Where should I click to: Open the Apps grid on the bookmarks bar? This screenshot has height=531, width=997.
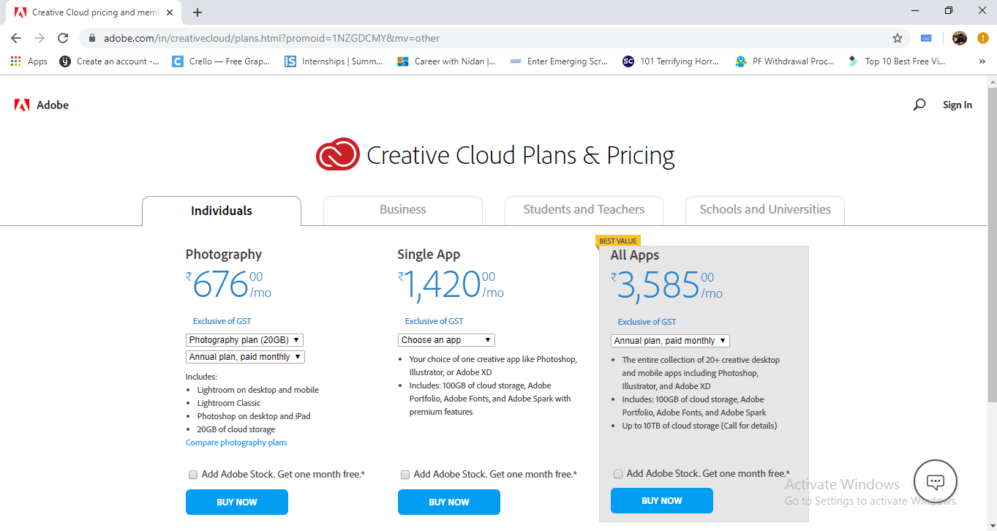(x=15, y=61)
